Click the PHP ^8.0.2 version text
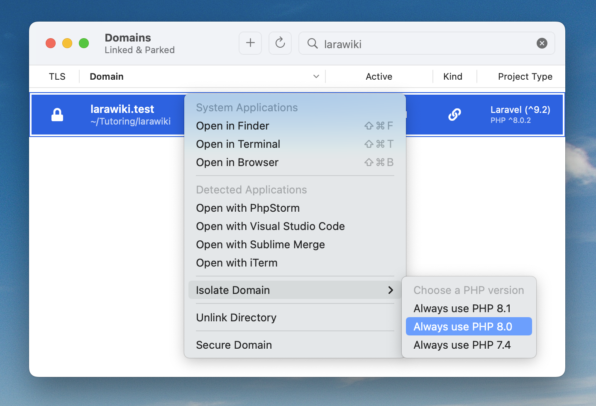 tap(511, 120)
